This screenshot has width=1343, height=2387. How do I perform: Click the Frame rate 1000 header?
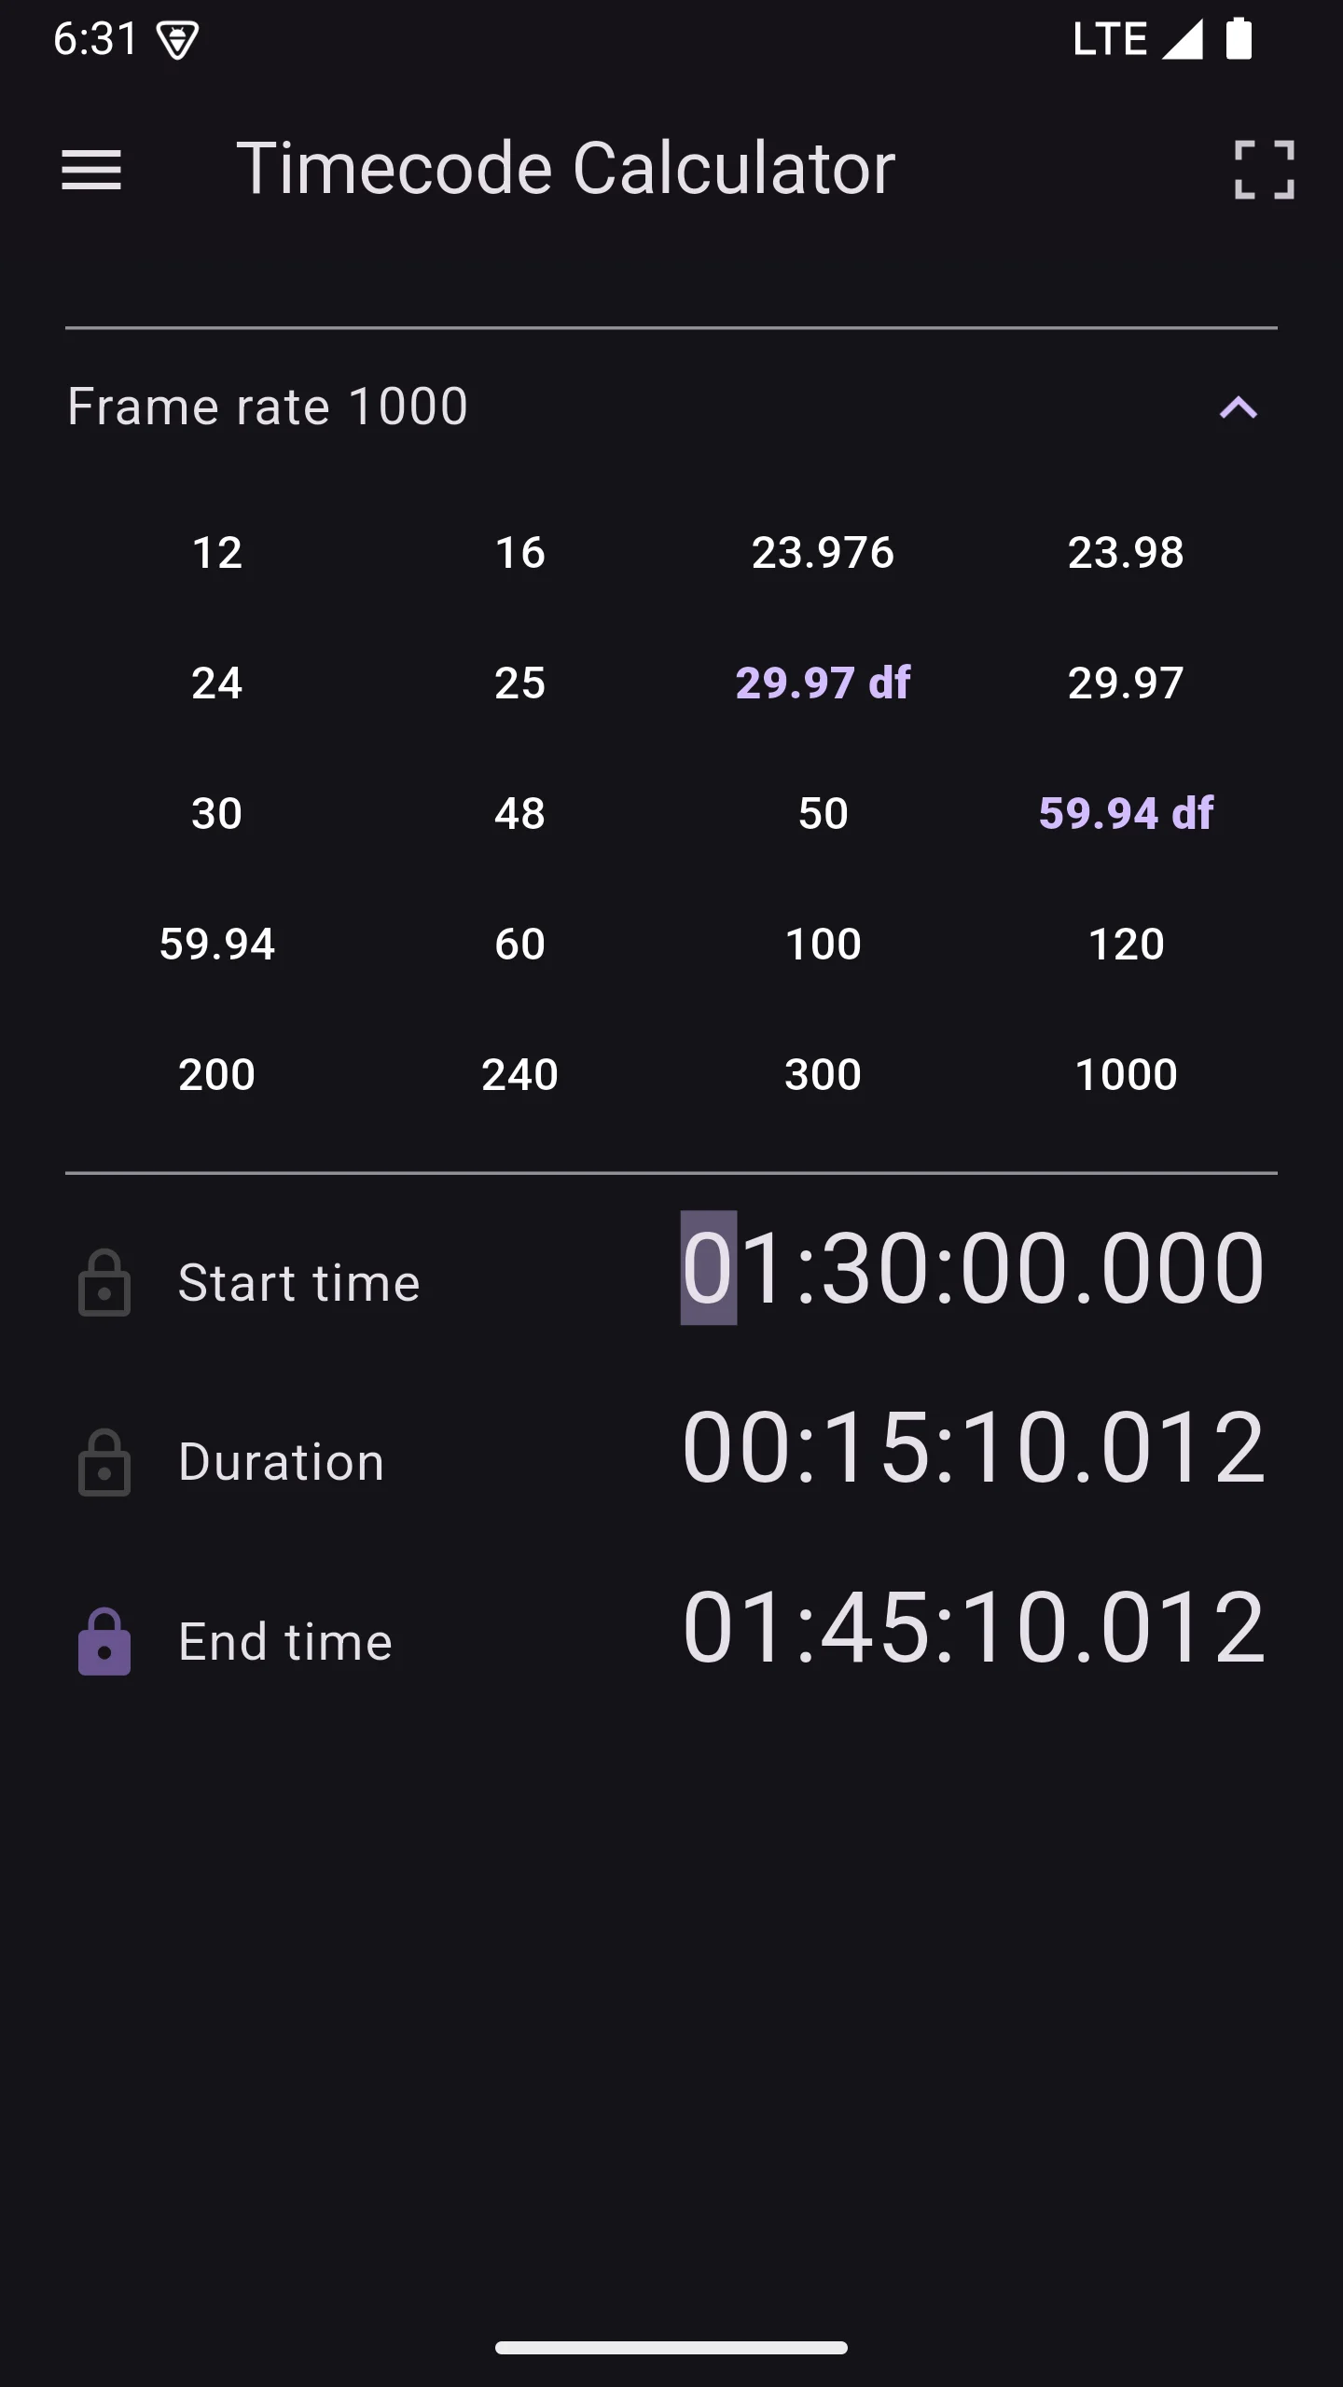pos(268,407)
